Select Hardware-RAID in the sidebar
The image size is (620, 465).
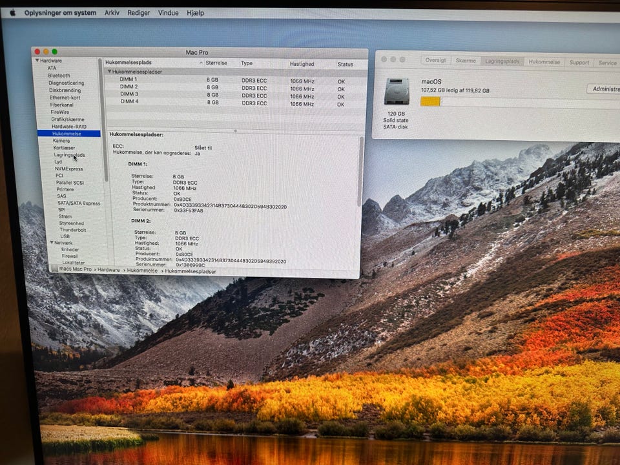pos(69,127)
